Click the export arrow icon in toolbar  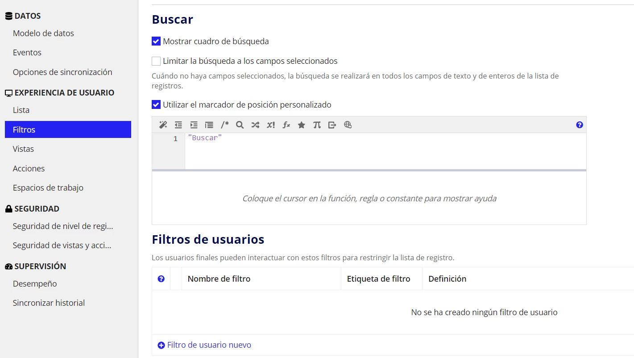click(332, 125)
